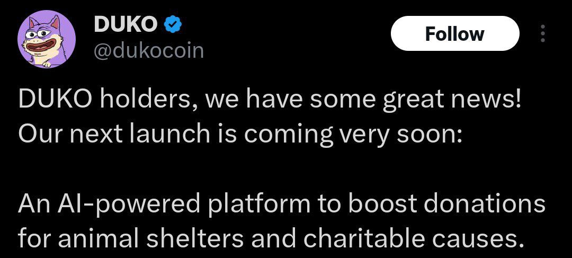This screenshot has height=258, width=572.
Task: Click the "An AI-powered platform to boost donations" line
Action: tap(281, 205)
